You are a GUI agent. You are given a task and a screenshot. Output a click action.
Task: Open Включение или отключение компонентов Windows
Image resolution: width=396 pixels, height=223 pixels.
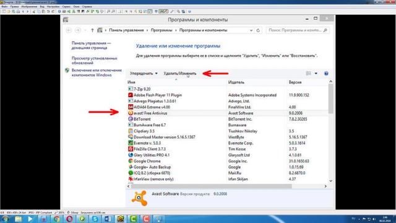pyautogui.click(x=97, y=72)
